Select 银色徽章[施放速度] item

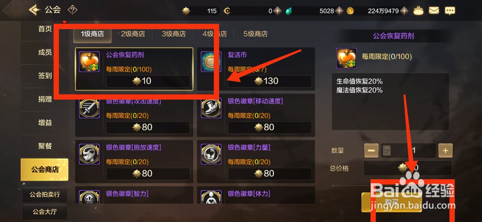click(134, 162)
